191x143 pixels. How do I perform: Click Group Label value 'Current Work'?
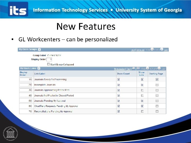click(54, 55)
